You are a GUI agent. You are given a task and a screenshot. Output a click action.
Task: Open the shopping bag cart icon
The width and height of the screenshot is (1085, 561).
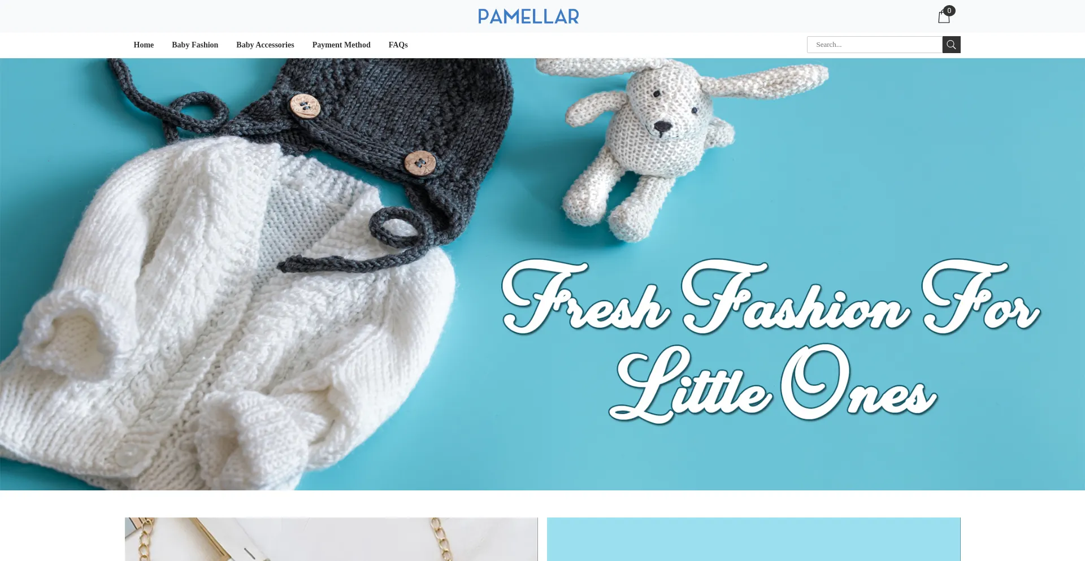tap(944, 17)
